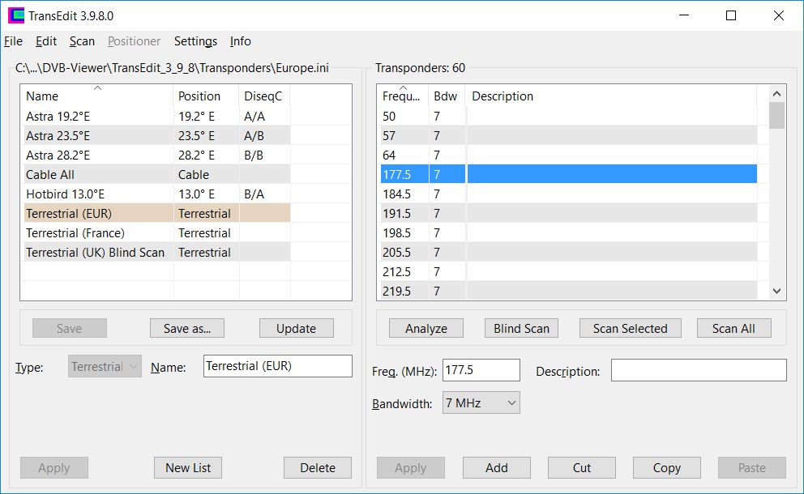Click the Analyze button
The image size is (804, 494).
[x=426, y=328]
